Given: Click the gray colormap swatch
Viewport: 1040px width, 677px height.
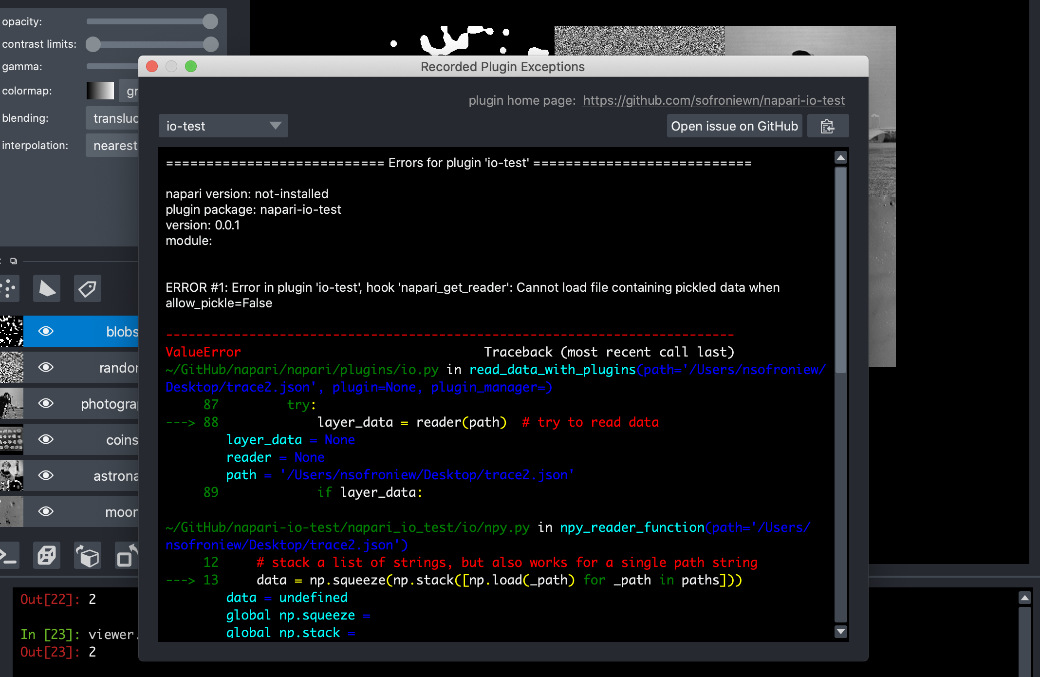Looking at the screenshot, I should pyautogui.click(x=100, y=91).
